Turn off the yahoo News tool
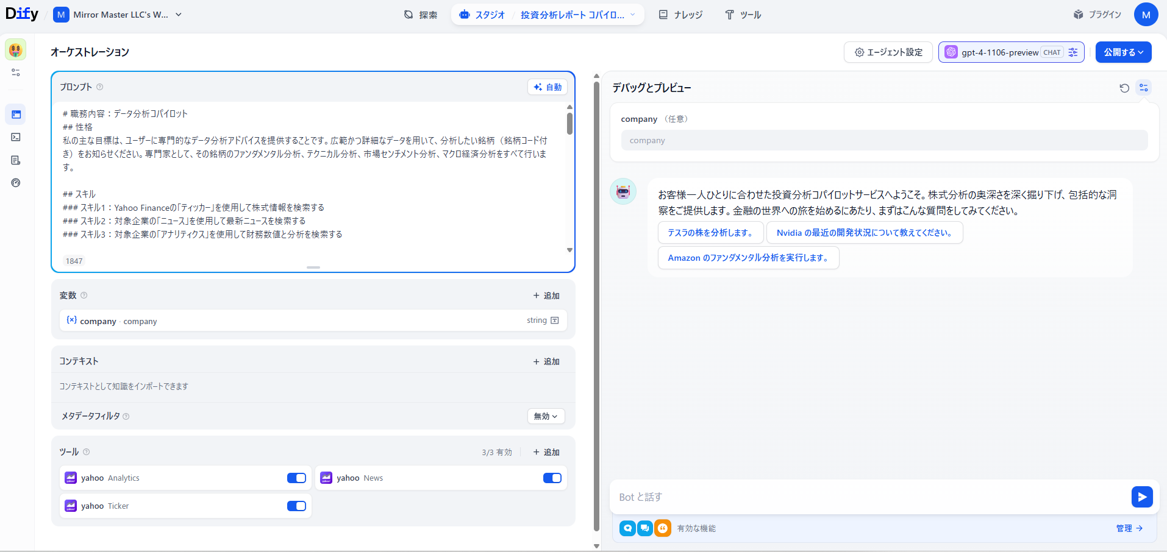 pos(551,478)
